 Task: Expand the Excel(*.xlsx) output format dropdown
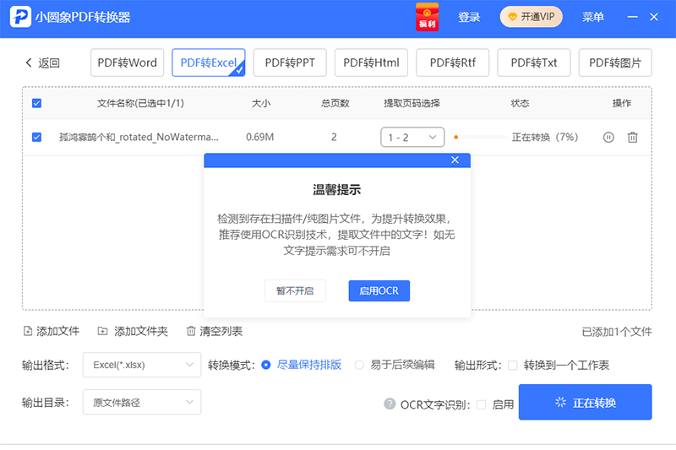coord(142,365)
